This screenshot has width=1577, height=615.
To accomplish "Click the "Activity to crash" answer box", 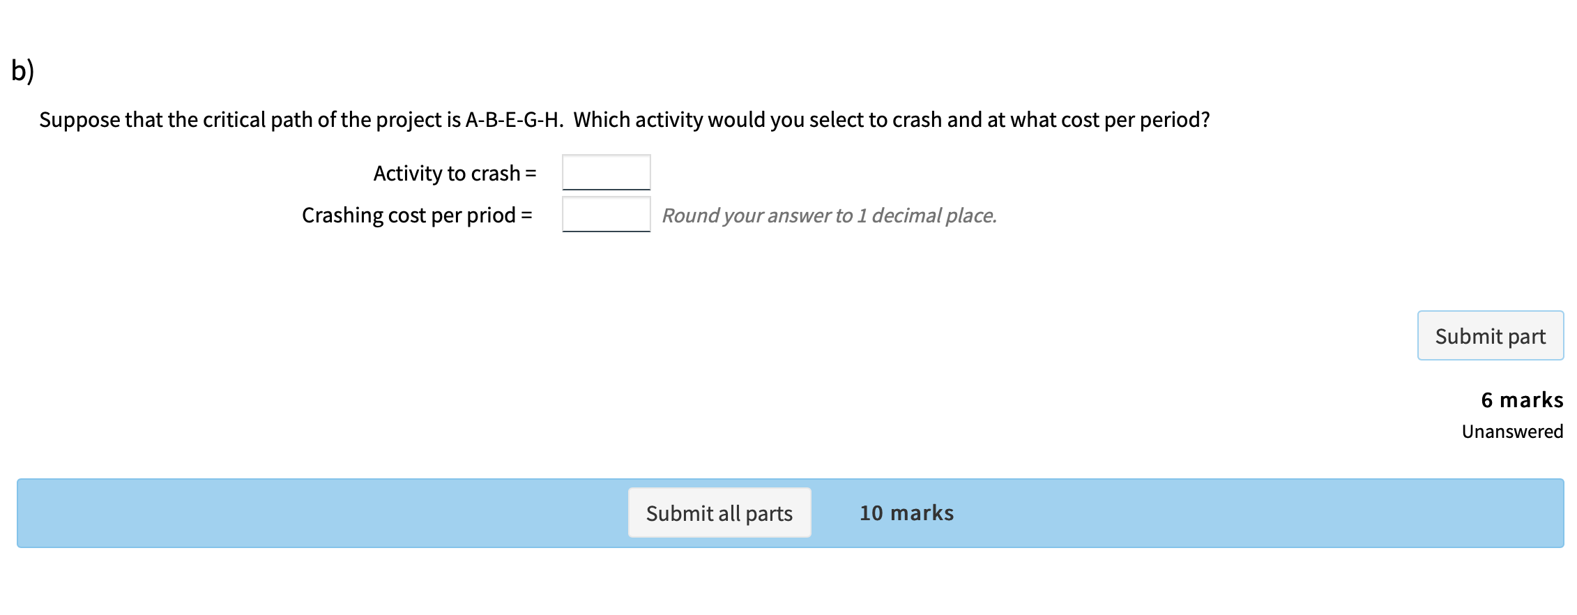I will (605, 172).
